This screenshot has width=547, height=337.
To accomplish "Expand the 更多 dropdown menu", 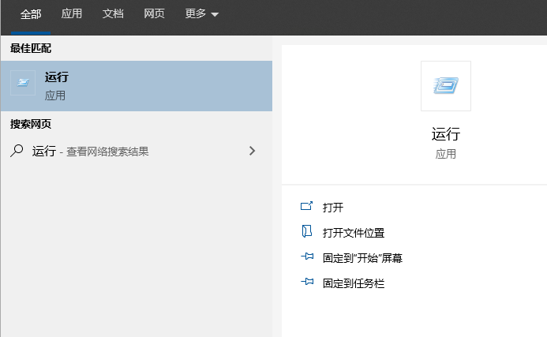I will pos(201,13).
